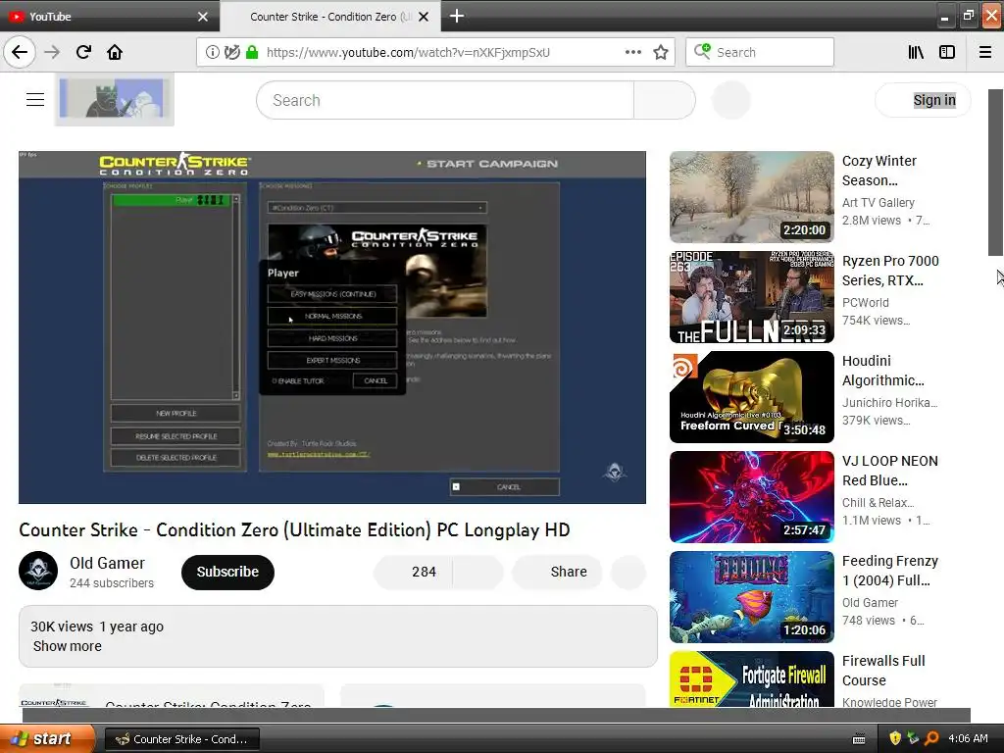Open the Windows start button
The image size is (1004, 753).
pos(47,738)
